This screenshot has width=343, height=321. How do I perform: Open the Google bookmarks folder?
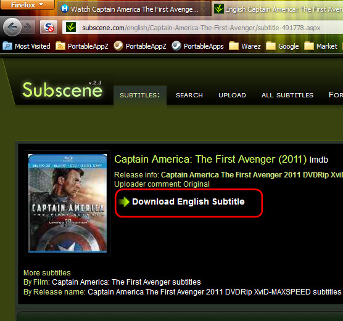pos(283,46)
